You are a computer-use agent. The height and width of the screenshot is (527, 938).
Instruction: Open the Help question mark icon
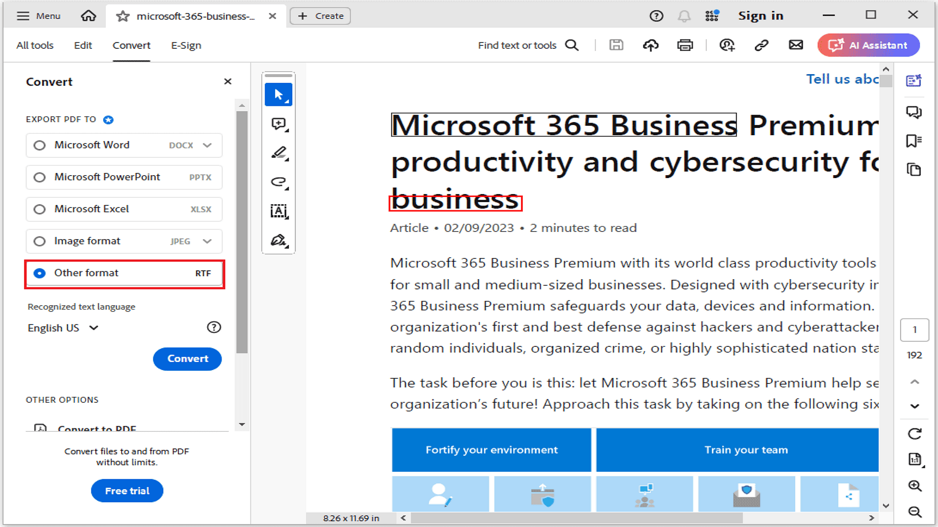click(x=657, y=16)
